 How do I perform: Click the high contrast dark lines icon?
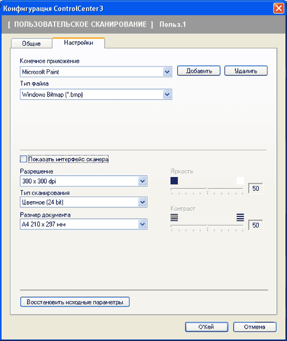240,217
